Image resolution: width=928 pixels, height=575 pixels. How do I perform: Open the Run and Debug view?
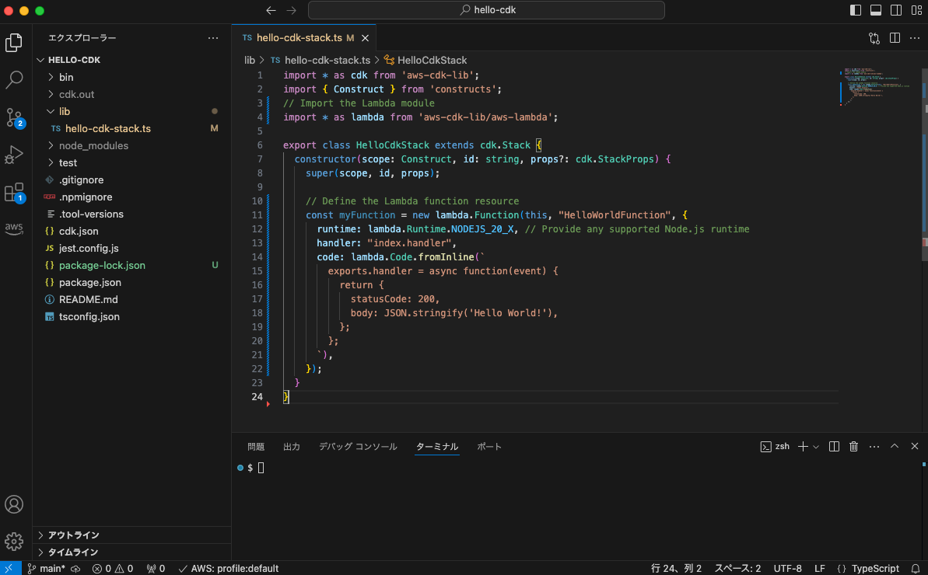(x=13, y=155)
